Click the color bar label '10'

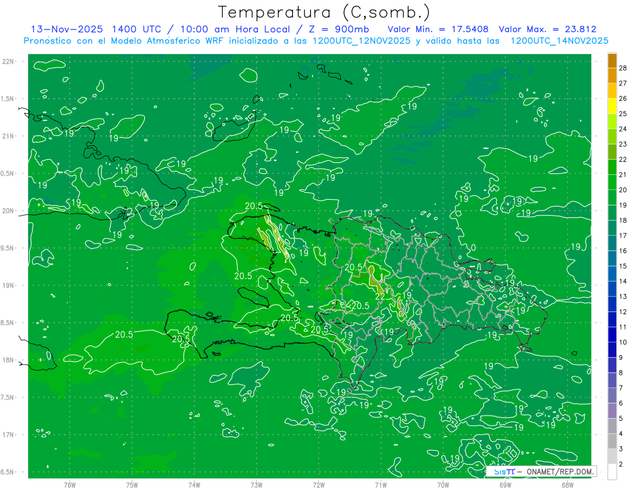click(x=623, y=342)
